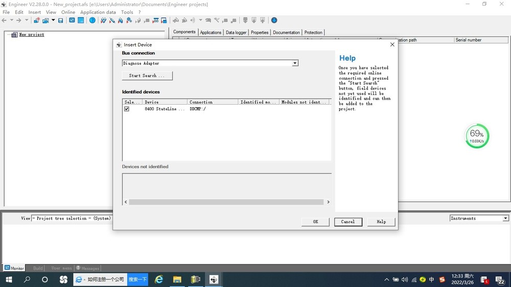Switch to the Data logger tab

pos(236,32)
